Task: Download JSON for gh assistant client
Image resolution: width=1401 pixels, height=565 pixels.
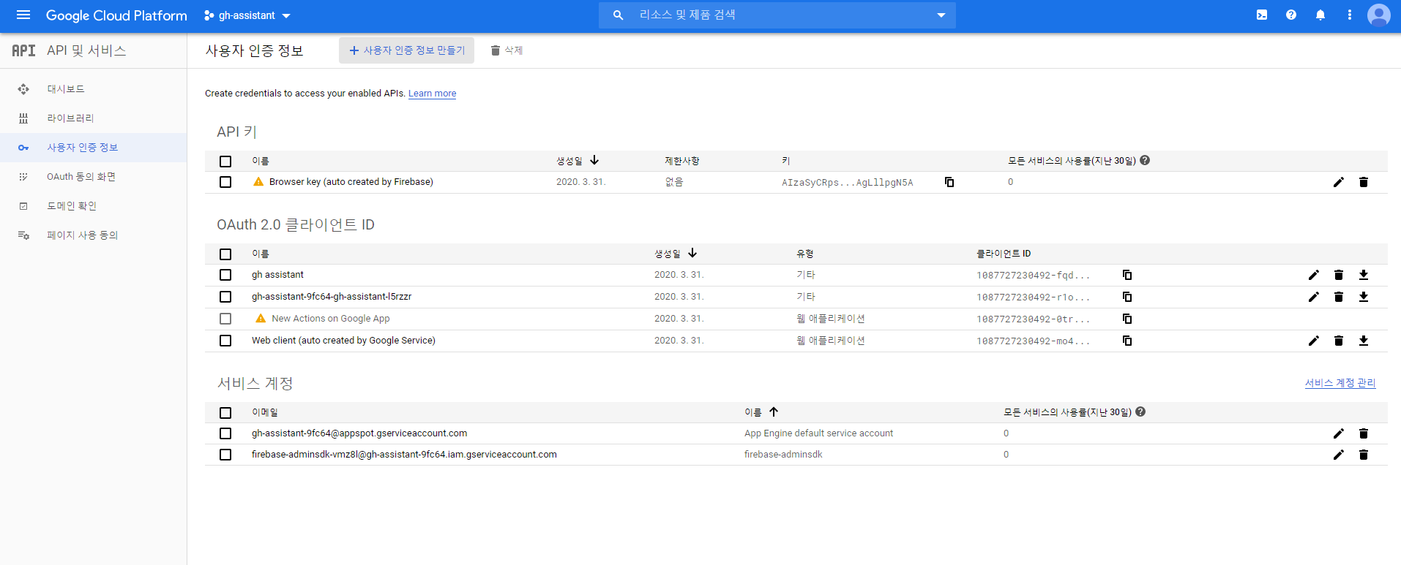Action: click(x=1364, y=275)
